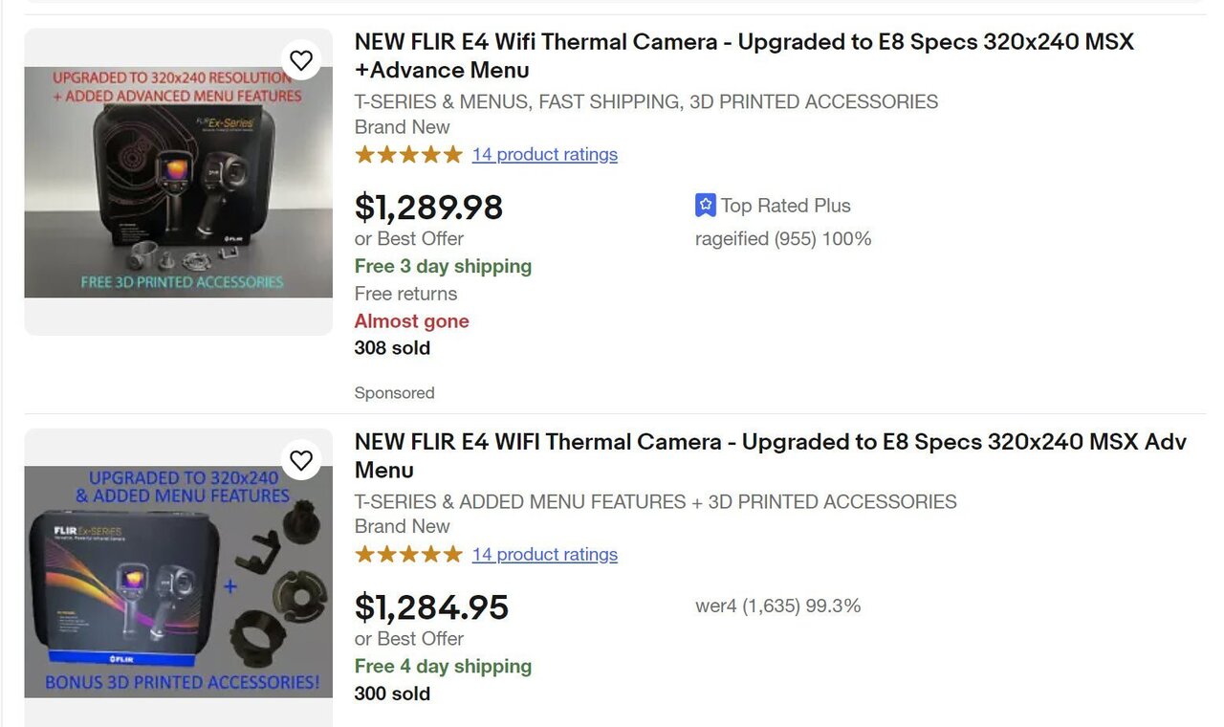Toggle watchlist heart on second FLIR listing

301,460
